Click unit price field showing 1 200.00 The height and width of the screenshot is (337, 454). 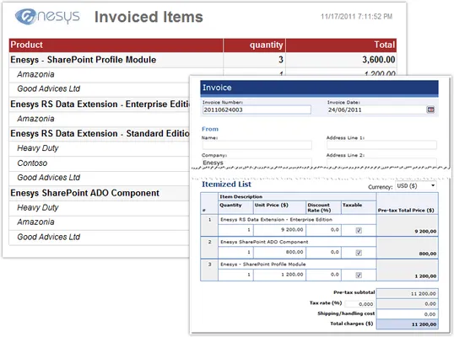point(279,275)
